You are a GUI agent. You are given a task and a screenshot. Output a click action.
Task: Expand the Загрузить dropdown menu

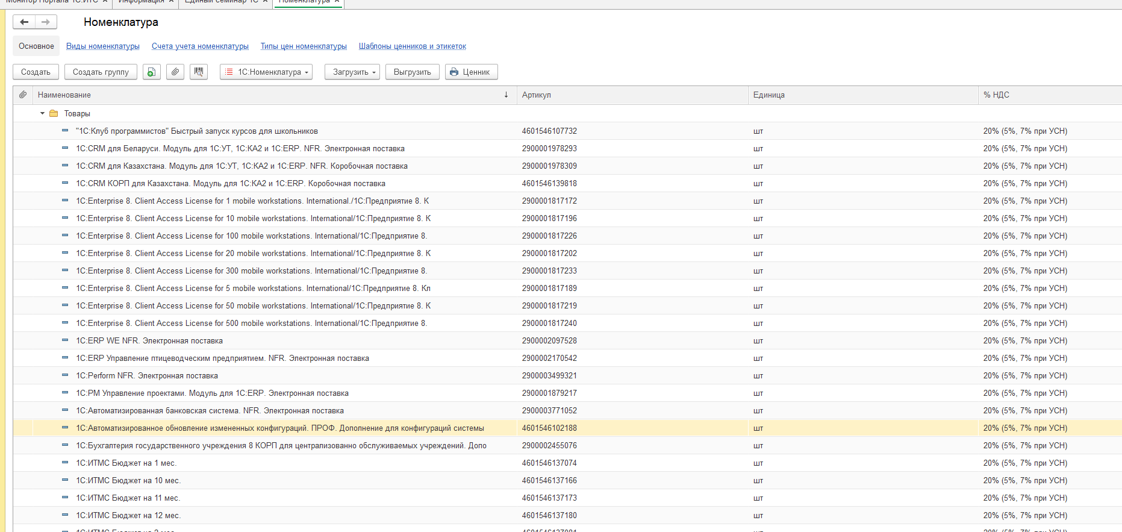(352, 72)
